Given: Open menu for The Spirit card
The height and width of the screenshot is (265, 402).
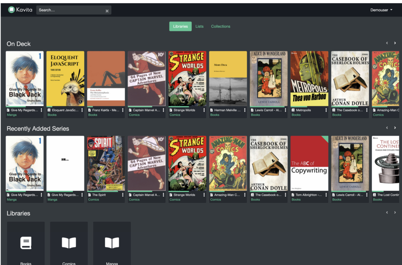Looking at the screenshot, I should tap(123, 195).
